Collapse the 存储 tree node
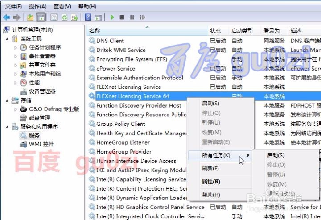 8,100
